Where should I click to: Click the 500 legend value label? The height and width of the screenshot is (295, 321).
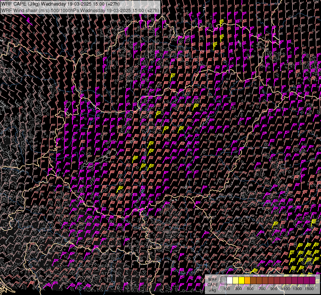click(x=250, y=289)
